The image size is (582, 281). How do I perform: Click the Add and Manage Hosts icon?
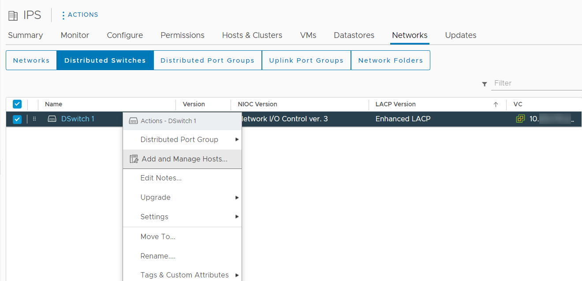coord(134,159)
